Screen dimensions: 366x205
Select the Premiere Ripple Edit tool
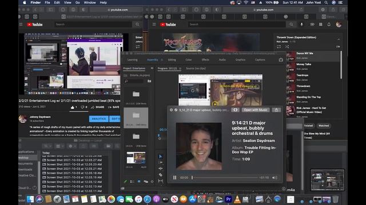click(161, 169)
